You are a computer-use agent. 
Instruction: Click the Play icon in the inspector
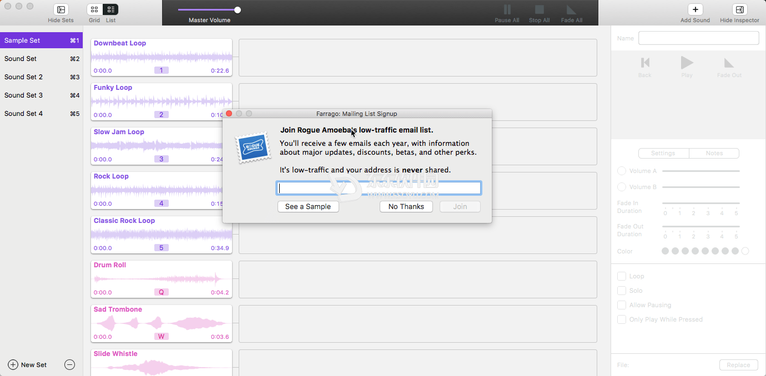coord(687,63)
